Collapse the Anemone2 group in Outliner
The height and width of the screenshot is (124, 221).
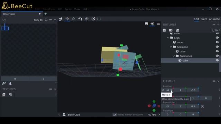click(174, 56)
